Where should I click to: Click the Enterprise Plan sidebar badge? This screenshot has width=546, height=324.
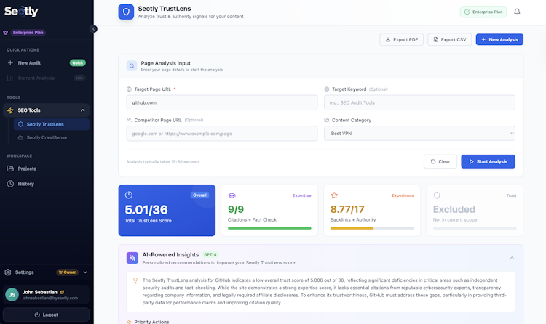click(x=28, y=33)
